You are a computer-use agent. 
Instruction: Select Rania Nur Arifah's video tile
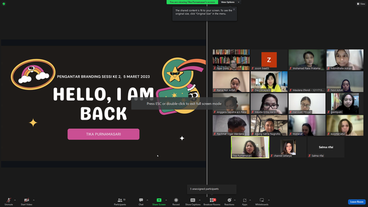(x=231, y=82)
